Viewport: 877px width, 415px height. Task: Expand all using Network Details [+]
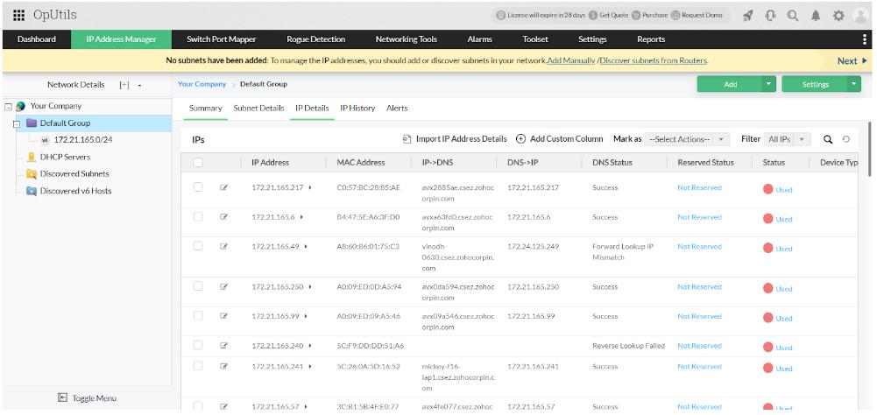click(x=124, y=85)
